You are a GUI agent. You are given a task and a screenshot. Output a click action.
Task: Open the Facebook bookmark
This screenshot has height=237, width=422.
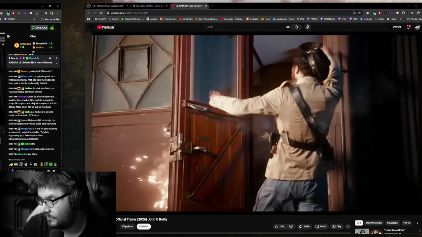click(x=366, y=19)
